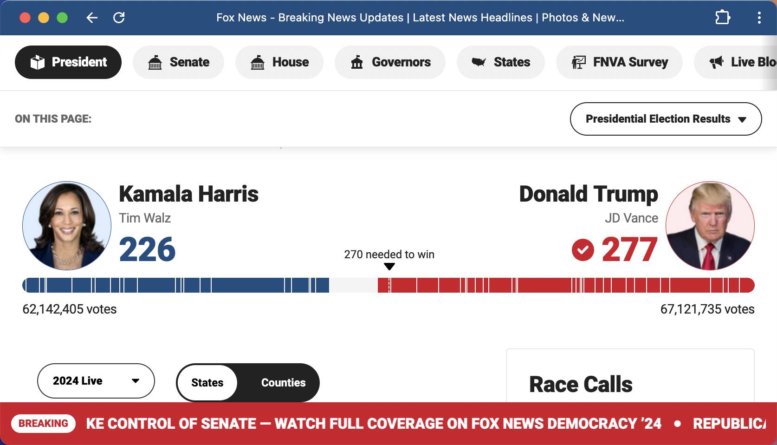The image size is (777, 445).
Task: Switch map view to Counties
Action: pos(283,383)
